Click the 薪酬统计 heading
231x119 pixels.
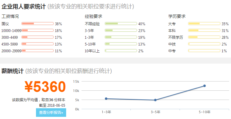[x=12, y=71]
